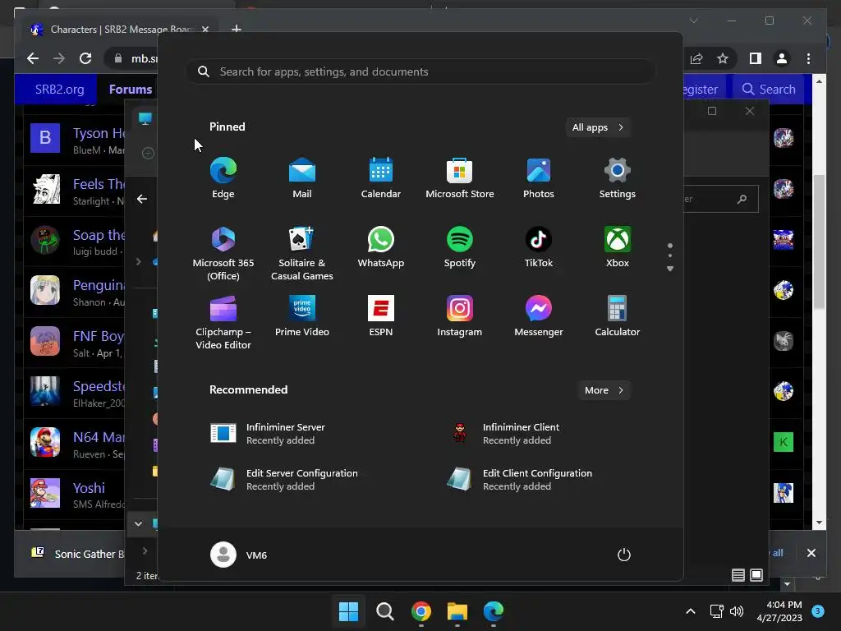Open the Calendar app
This screenshot has height=631, width=841.
click(x=381, y=178)
